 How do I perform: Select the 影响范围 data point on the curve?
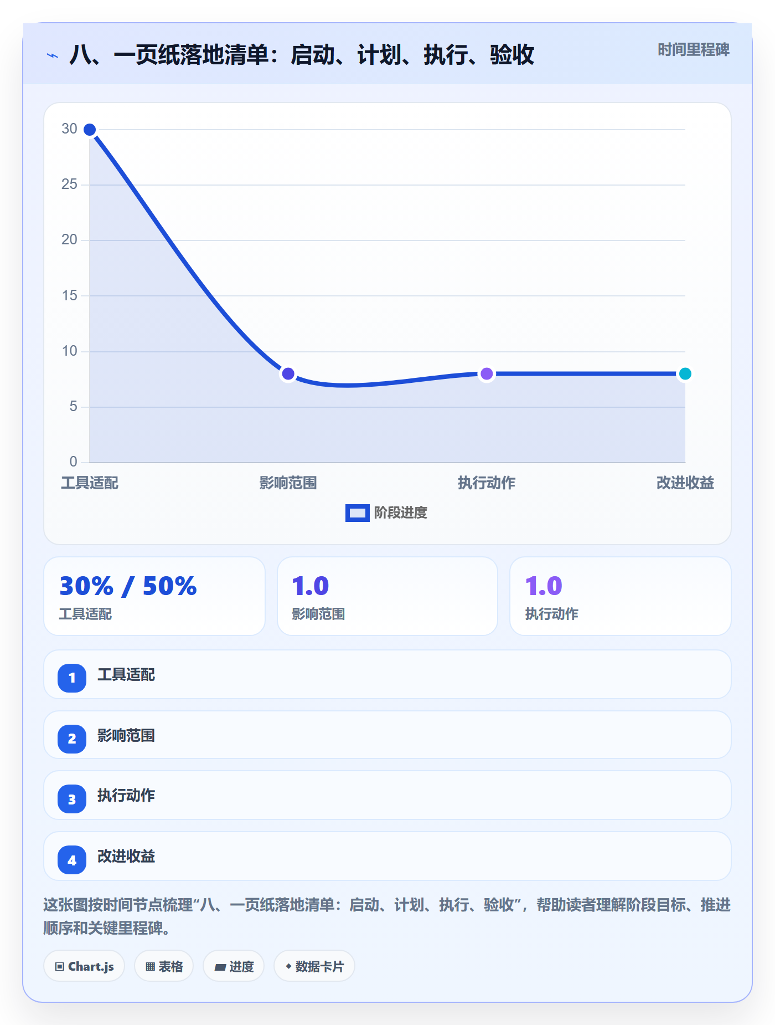288,374
